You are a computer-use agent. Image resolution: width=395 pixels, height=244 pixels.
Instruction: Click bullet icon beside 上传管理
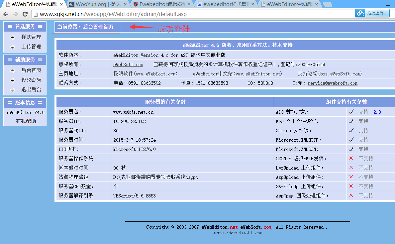pyautogui.click(x=13, y=47)
